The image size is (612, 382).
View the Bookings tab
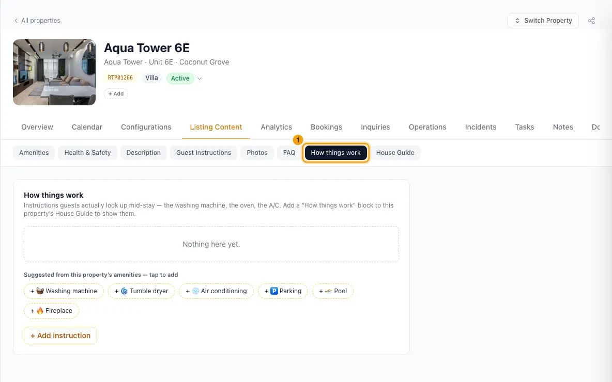326,127
